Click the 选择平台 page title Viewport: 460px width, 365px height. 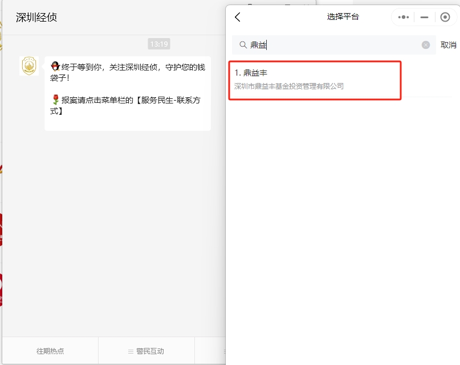click(343, 16)
